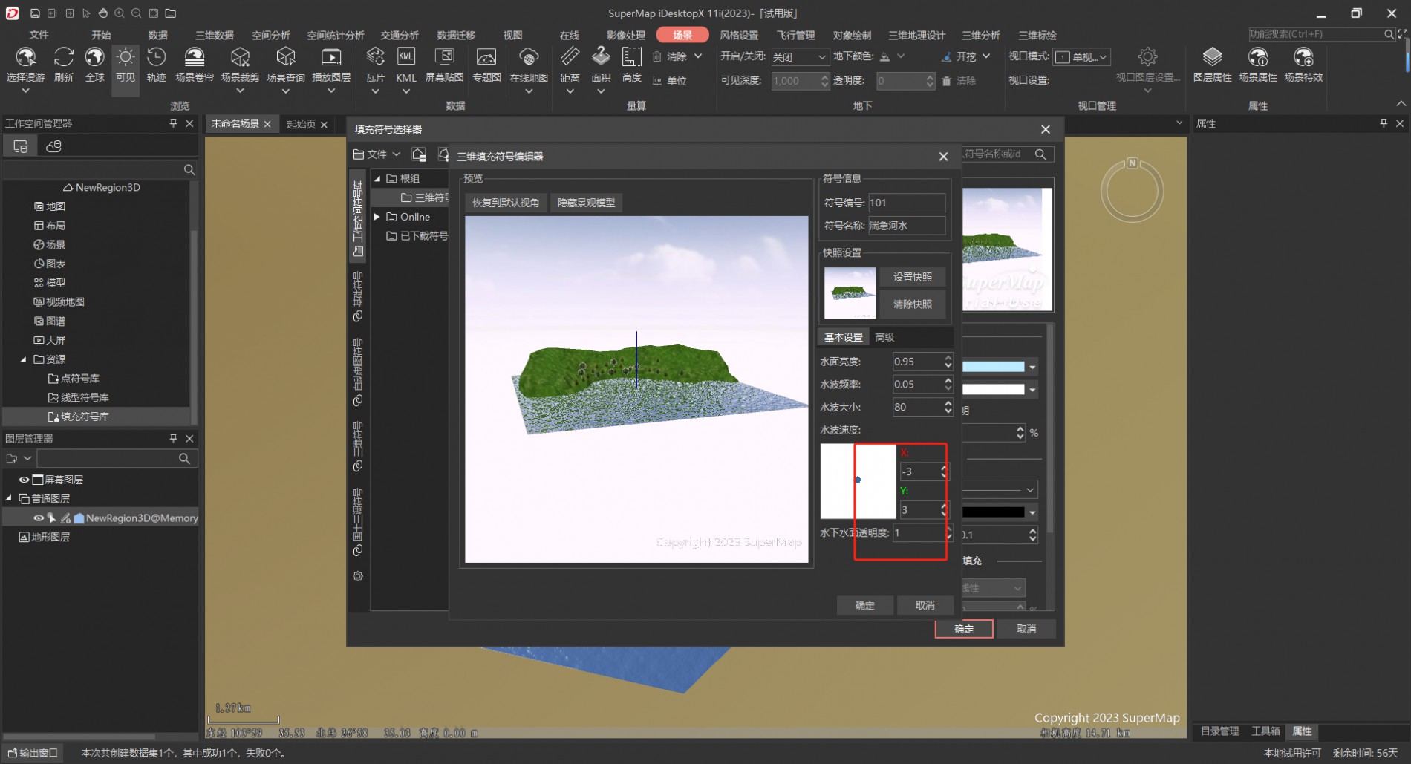The height and width of the screenshot is (764, 1411).
Task: Open the 场景卷帘 scene swipe tool
Action: 194,57
